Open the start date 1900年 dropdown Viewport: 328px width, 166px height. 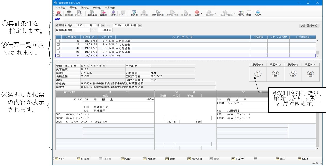[x=103, y=25]
